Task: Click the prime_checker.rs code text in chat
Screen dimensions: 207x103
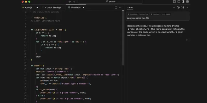Action: (138, 29)
